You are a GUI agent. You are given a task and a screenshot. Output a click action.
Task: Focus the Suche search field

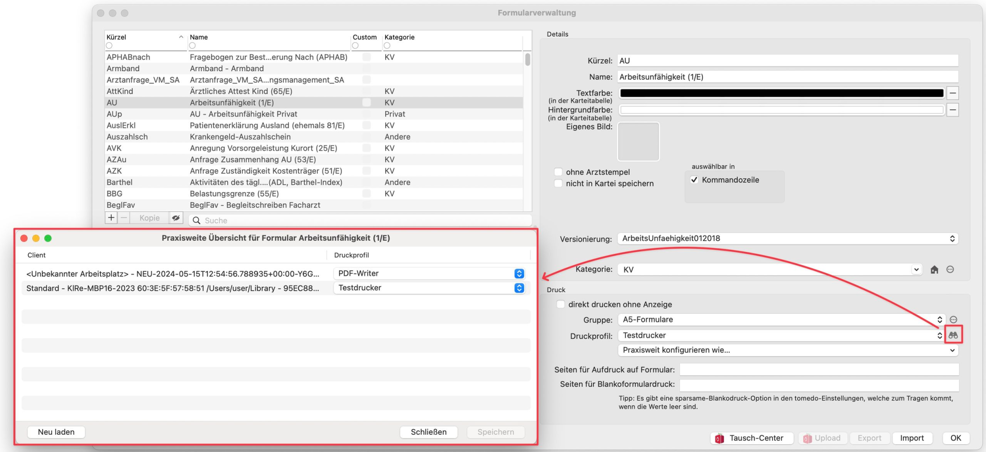[x=361, y=220]
